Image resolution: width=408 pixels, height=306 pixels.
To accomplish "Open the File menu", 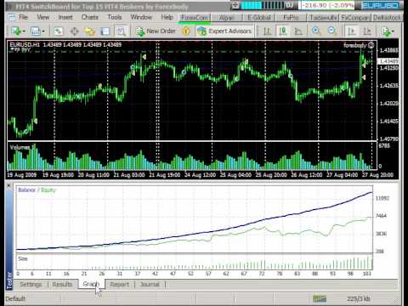I will click(23, 17).
